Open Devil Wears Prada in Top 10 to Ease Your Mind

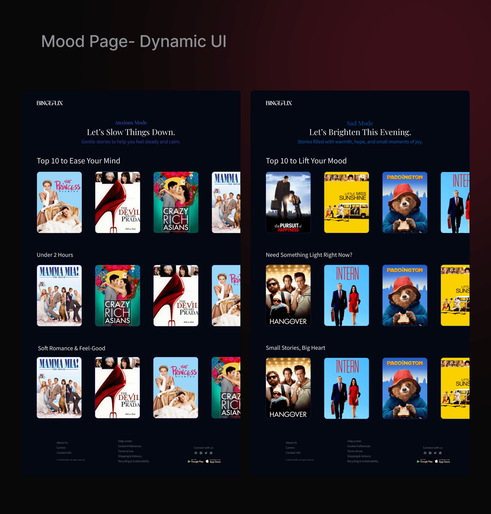click(118, 202)
